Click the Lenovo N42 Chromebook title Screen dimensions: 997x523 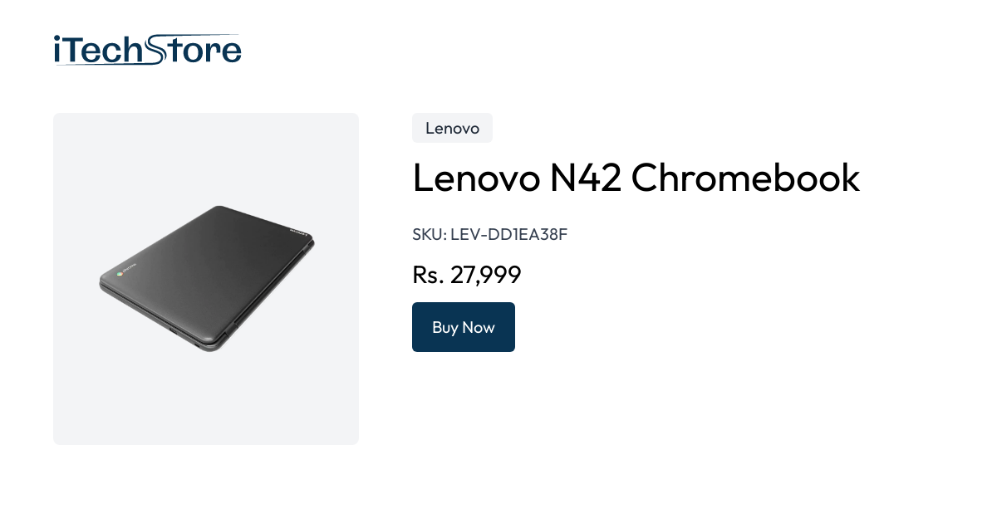coord(636,177)
